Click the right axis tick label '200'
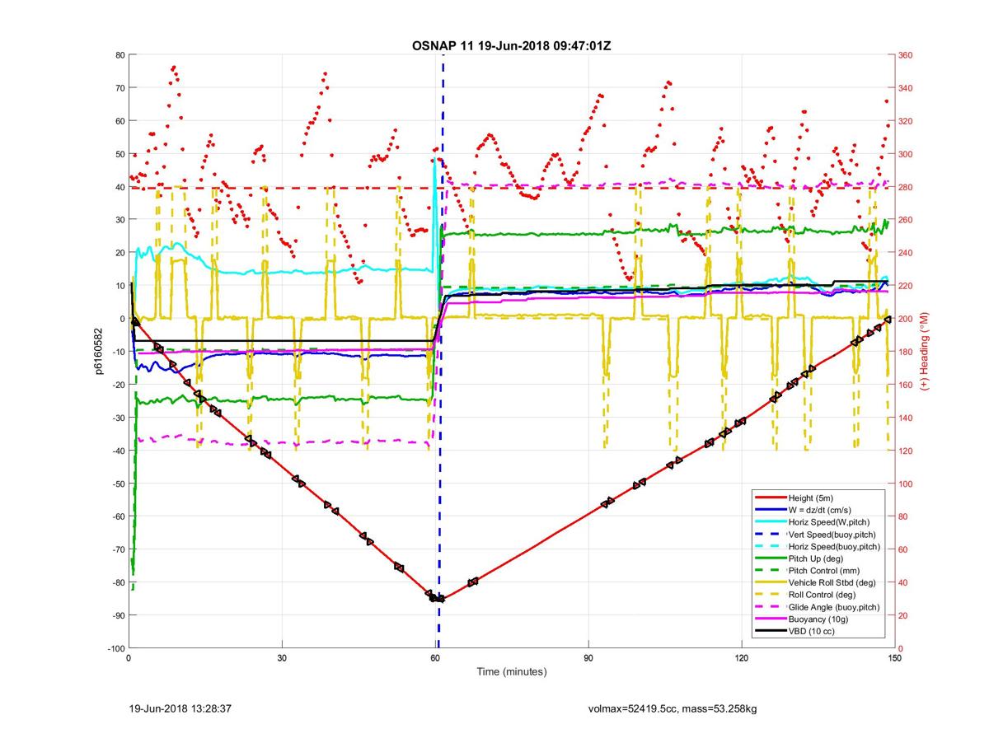989x729 pixels. (906, 319)
